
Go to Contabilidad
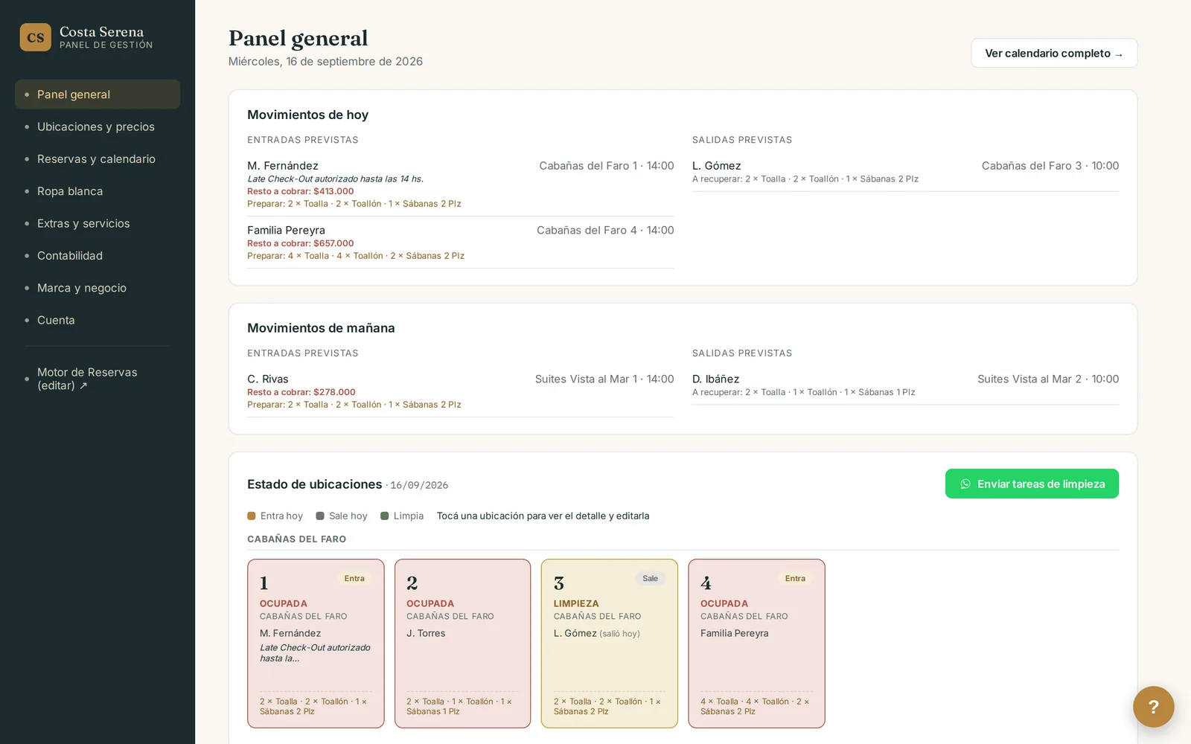[x=98, y=256]
